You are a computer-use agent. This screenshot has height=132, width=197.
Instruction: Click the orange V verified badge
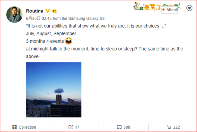click(48, 11)
